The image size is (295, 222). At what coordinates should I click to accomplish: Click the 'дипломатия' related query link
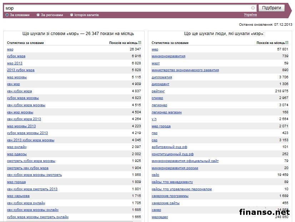[162, 77]
